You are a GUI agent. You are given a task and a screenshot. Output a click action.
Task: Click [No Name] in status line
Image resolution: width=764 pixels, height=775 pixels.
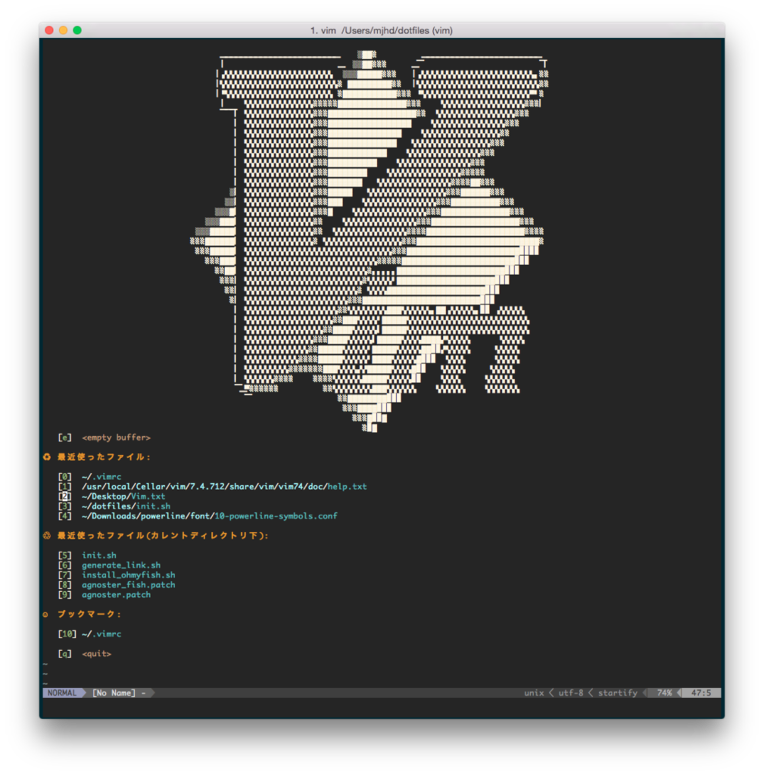114,693
